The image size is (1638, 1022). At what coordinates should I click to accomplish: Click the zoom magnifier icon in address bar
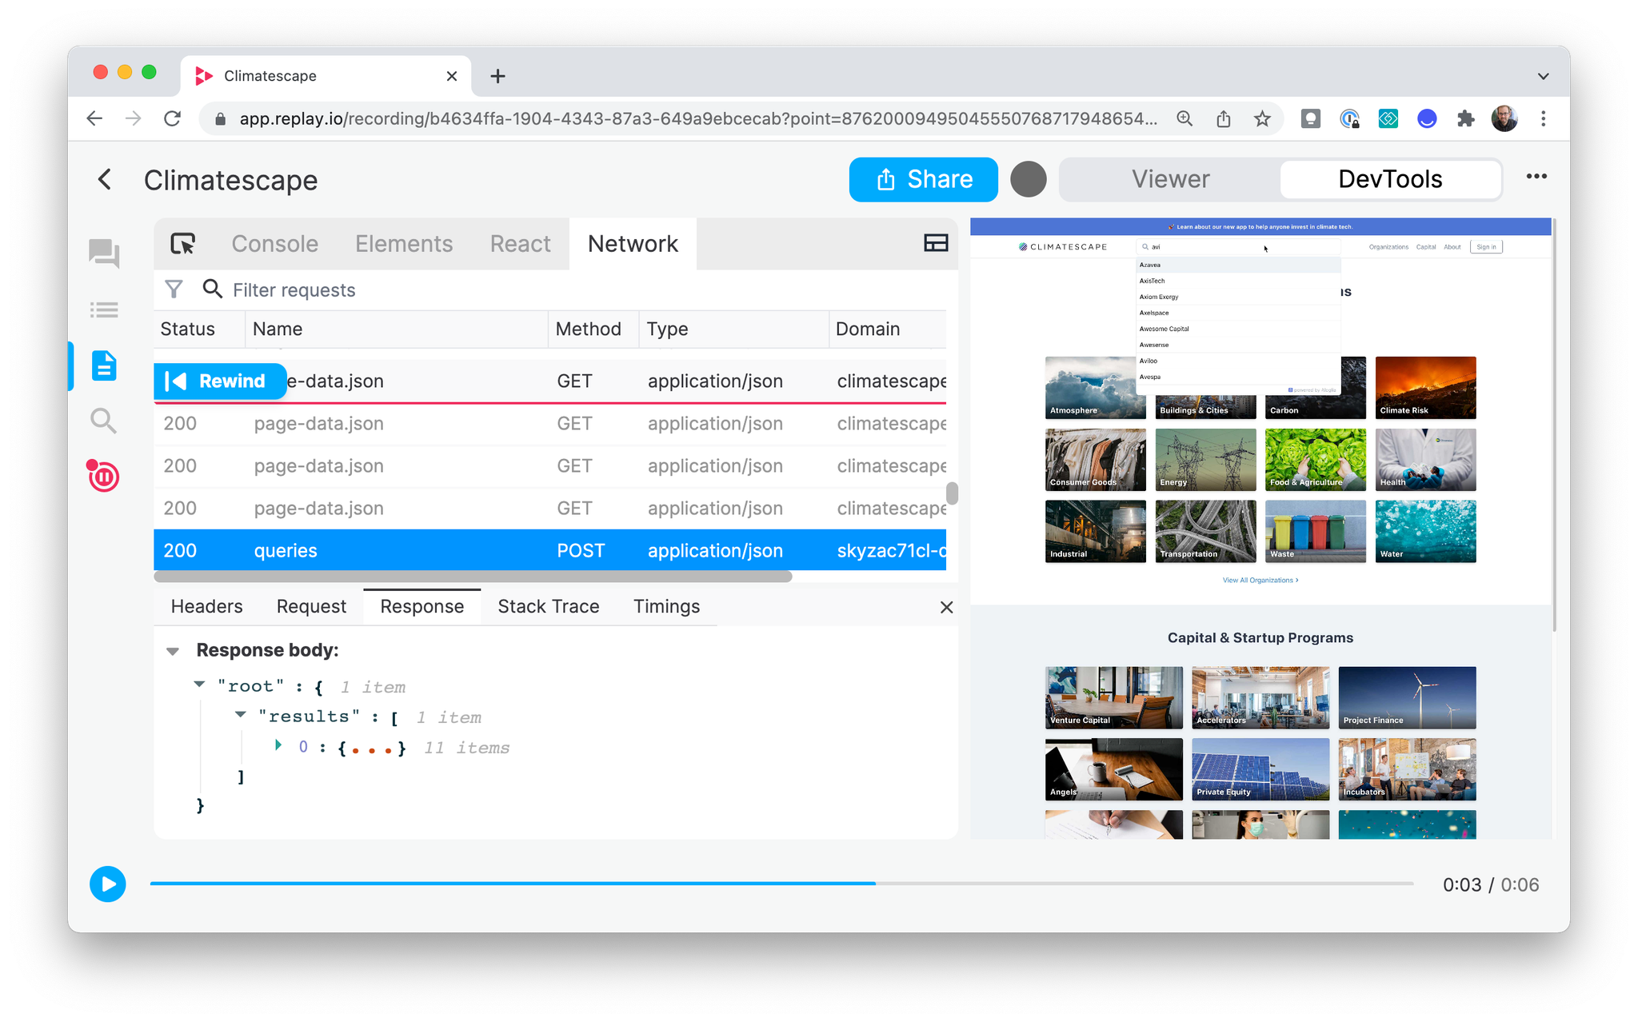[x=1185, y=118]
